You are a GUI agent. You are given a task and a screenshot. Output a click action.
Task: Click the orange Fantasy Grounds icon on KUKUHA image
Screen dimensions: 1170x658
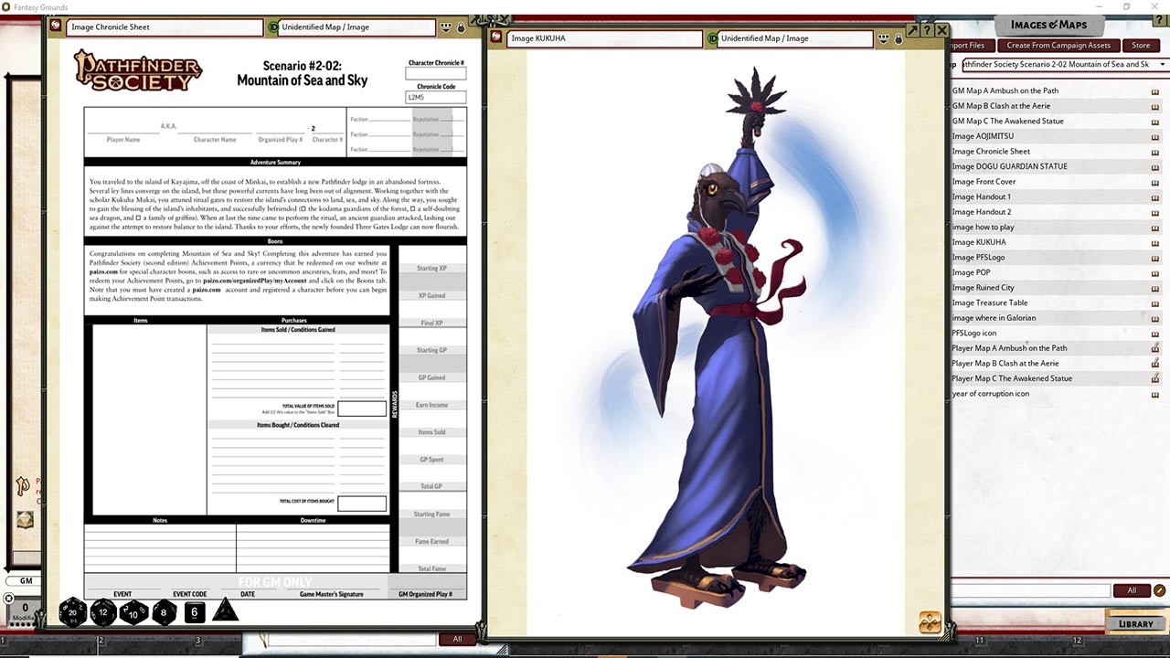coord(929,621)
